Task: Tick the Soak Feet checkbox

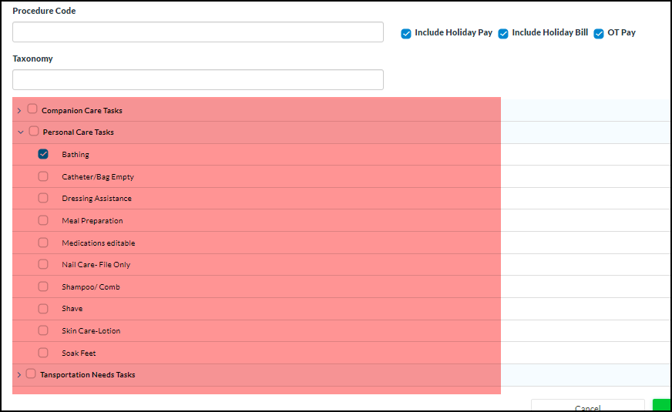Action: pos(43,353)
